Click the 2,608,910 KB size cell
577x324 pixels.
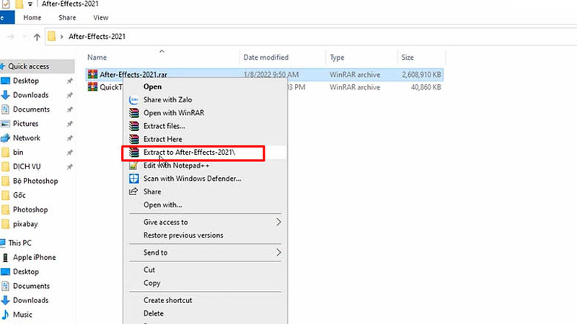(421, 75)
